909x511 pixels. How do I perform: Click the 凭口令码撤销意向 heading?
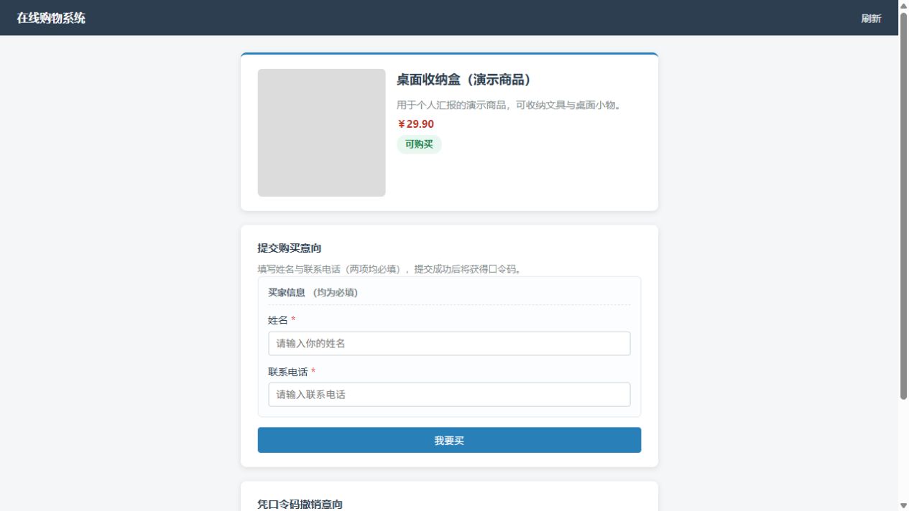[300, 505]
